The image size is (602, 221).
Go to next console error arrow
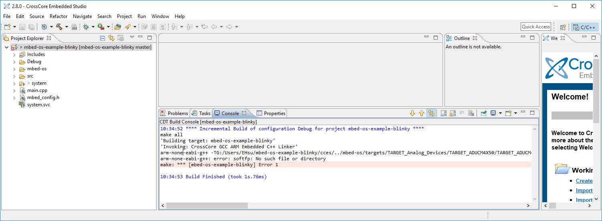point(412,113)
